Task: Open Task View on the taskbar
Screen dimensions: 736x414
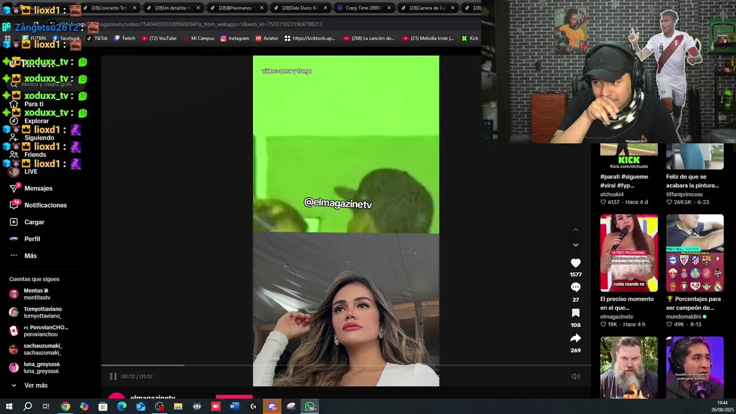Action: (46, 407)
